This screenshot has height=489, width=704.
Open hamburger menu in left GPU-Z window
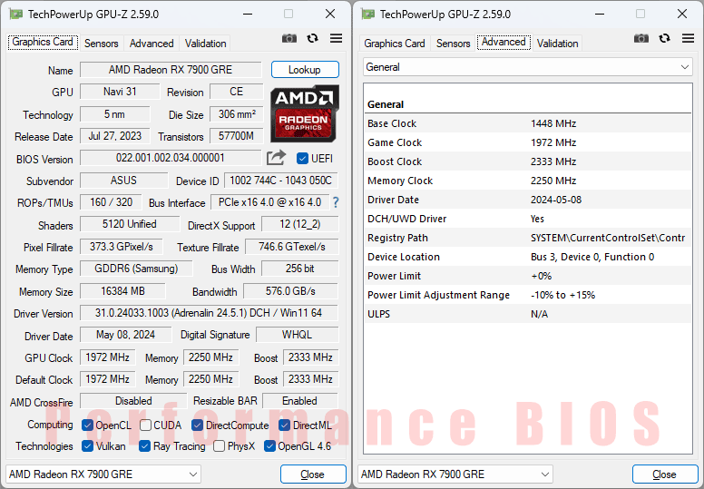point(336,39)
